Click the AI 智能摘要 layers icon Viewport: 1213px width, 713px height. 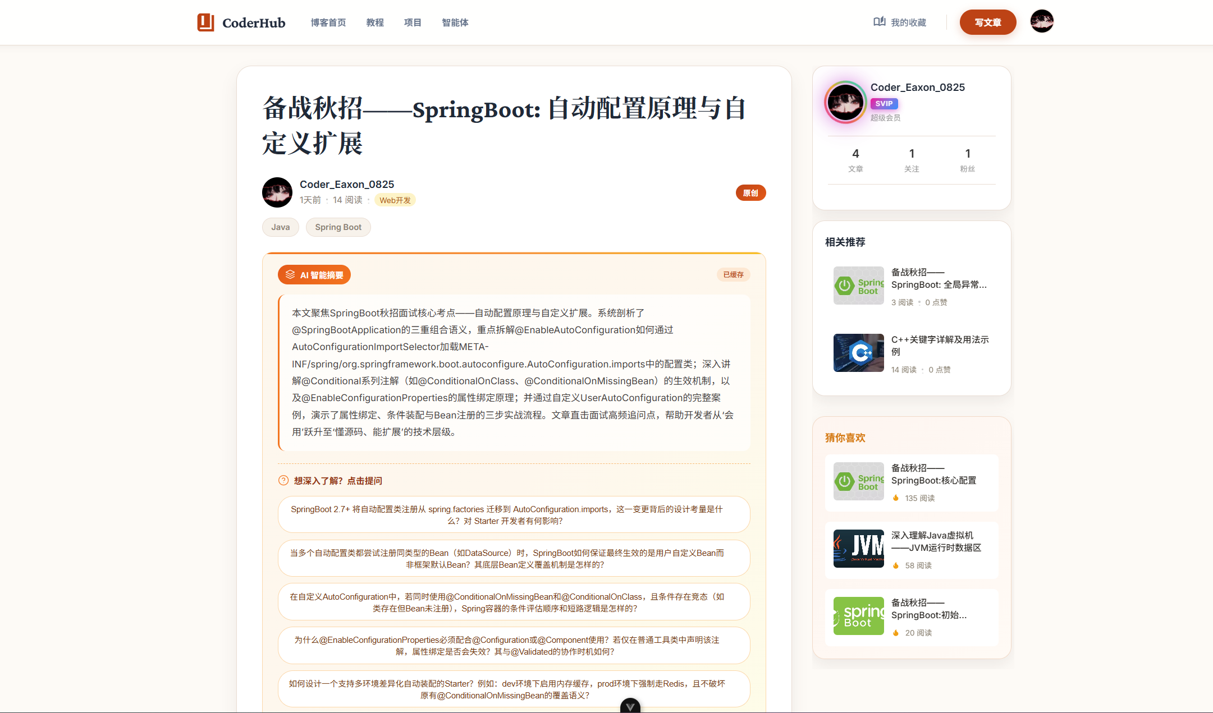click(x=290, y=274)
